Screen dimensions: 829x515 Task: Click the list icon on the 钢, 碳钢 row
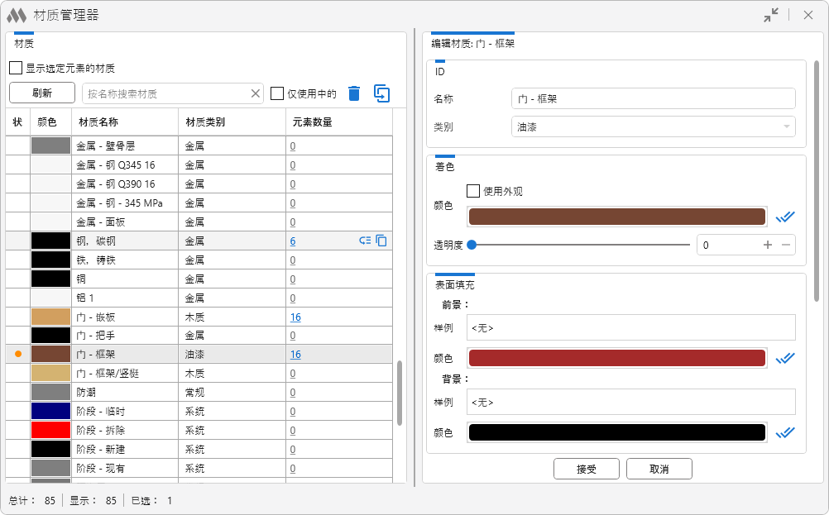click(365, 241)
